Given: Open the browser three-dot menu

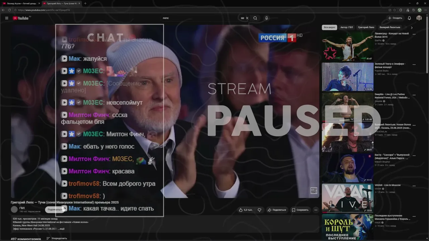Looking at the screenshot, I should tap(425, 10).
